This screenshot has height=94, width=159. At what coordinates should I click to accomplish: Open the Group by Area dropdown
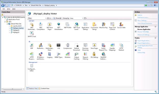(77, 18)
